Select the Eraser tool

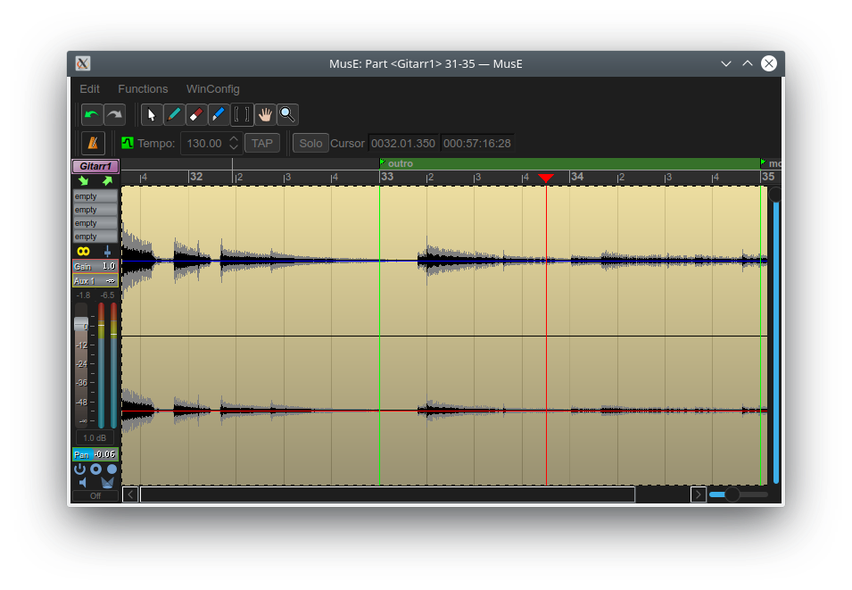196,114
